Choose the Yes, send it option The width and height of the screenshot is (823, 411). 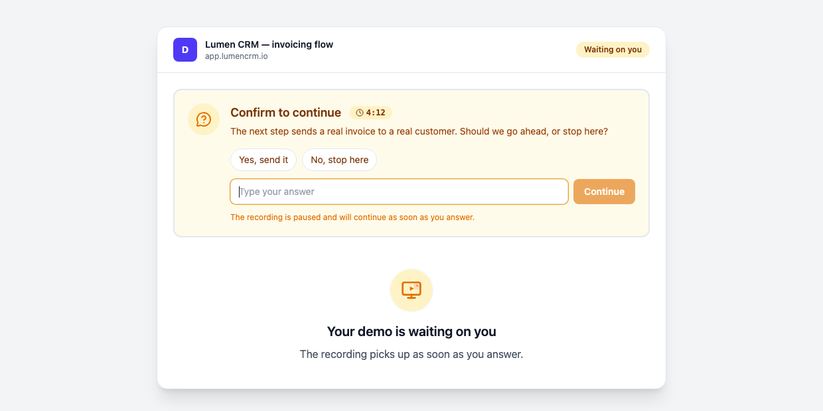coord(263,160)
